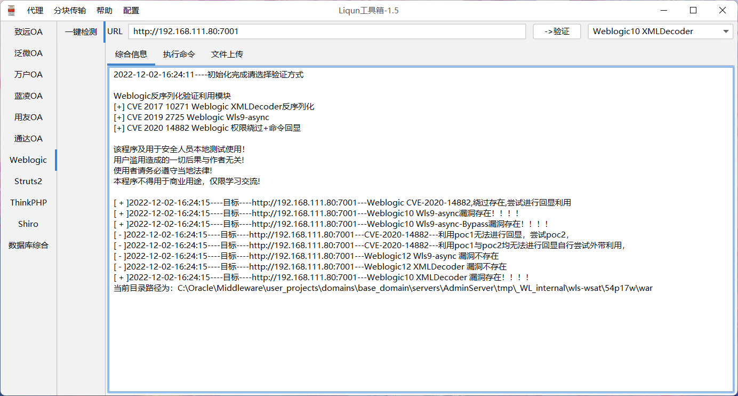738x396 pixels.
Task: Click the 该程序及用于安全人员本地测试使用 notice
Action: (179, 149)
